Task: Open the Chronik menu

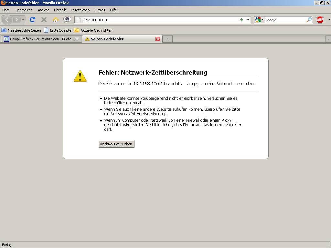Action: click(x=60, y=10)
